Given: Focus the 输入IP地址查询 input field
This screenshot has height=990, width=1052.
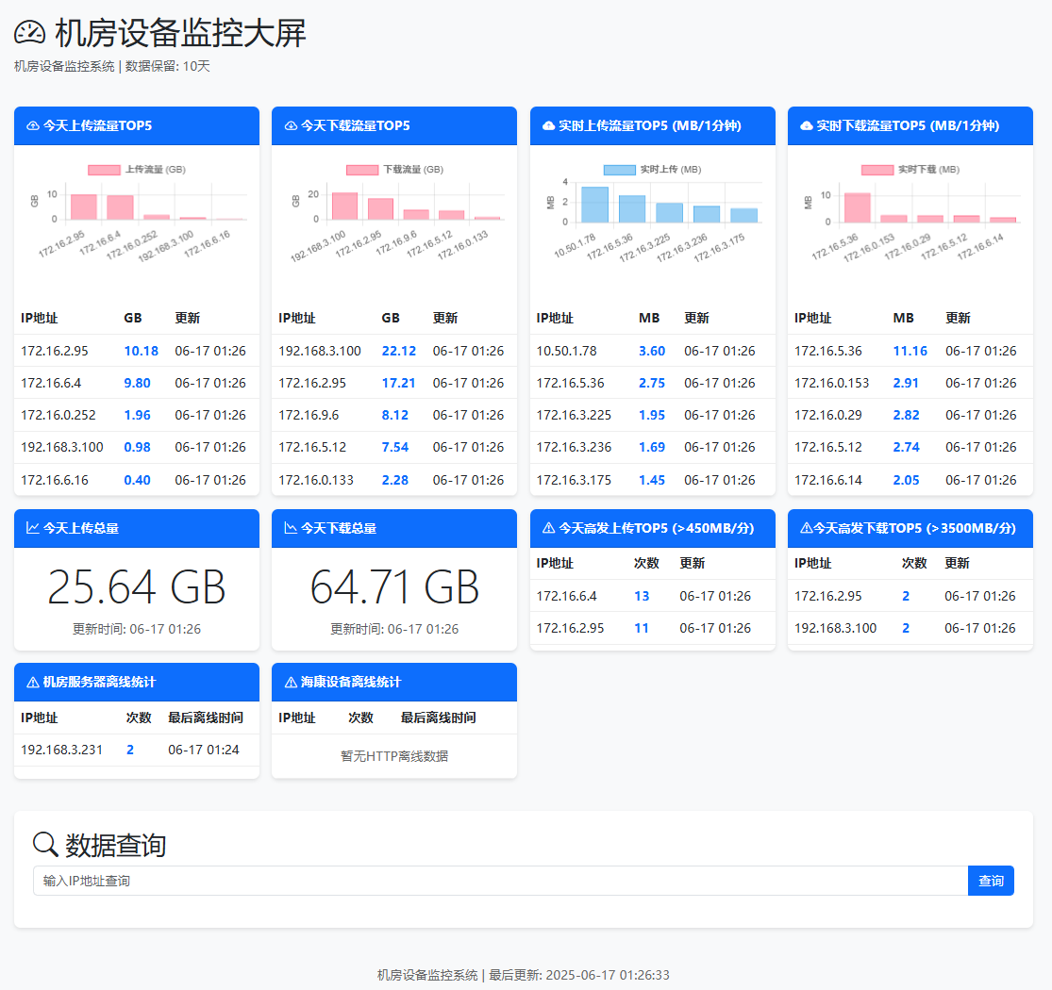Looking at the screenshot, I should (500, 881).
